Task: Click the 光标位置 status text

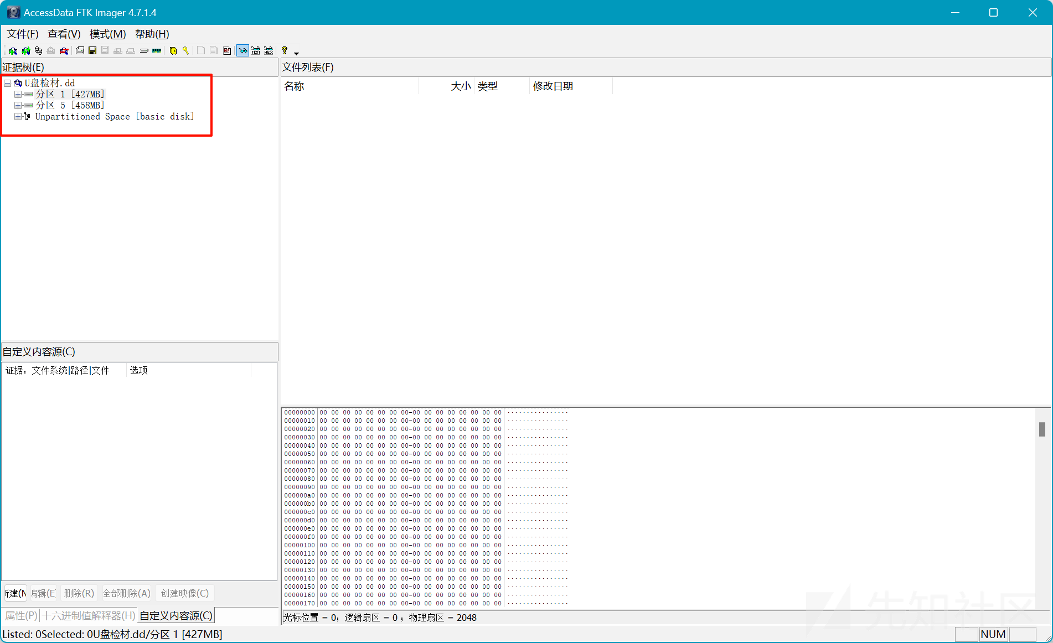Action: (x=379, y=618)
